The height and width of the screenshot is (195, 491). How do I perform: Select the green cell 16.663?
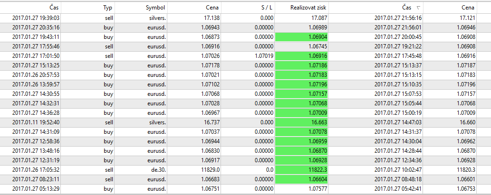(301, 123)
